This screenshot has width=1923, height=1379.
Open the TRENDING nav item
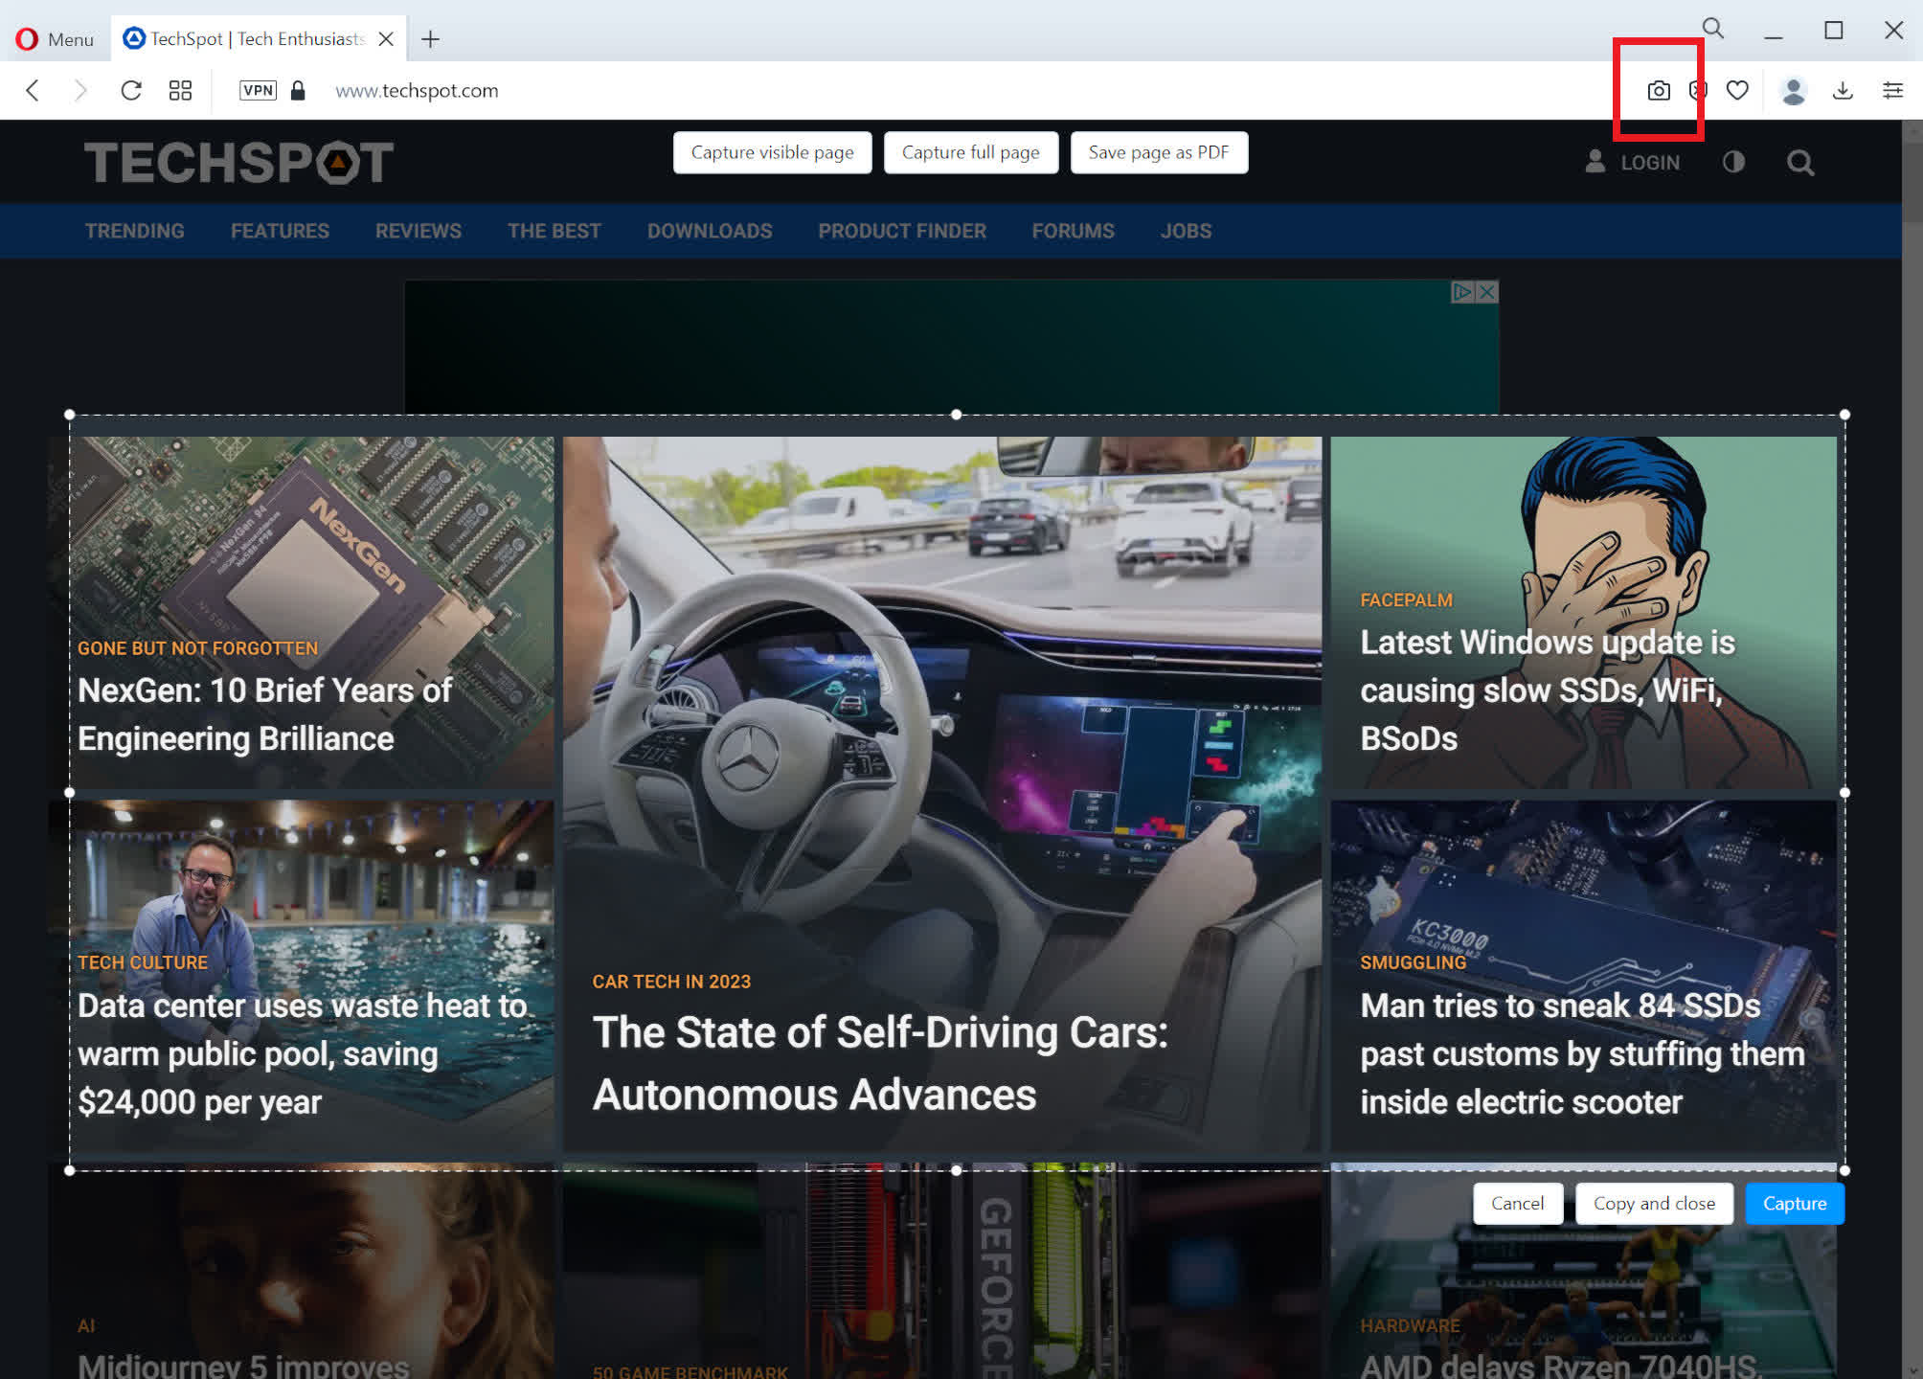point(134,231)
